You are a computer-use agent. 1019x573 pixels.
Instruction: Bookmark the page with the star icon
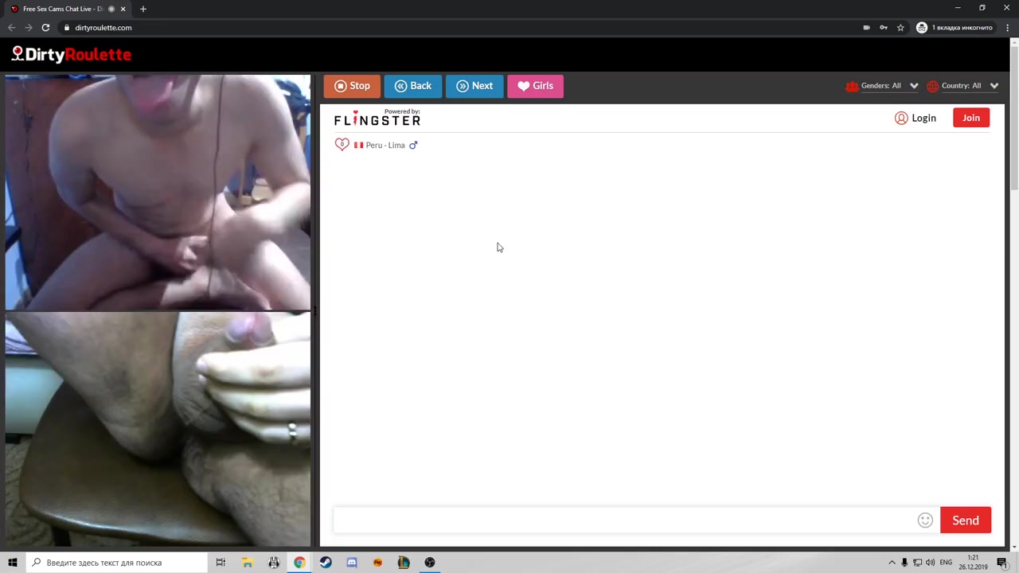tap(900, 28)
